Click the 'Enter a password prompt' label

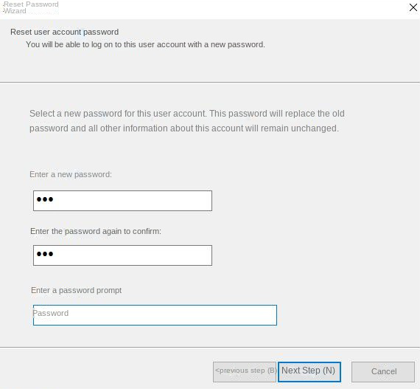point(76,290)
